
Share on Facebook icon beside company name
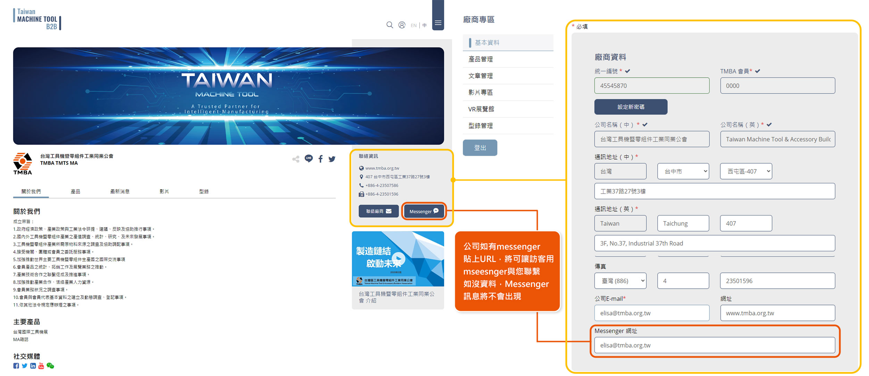tap(320, 159)
